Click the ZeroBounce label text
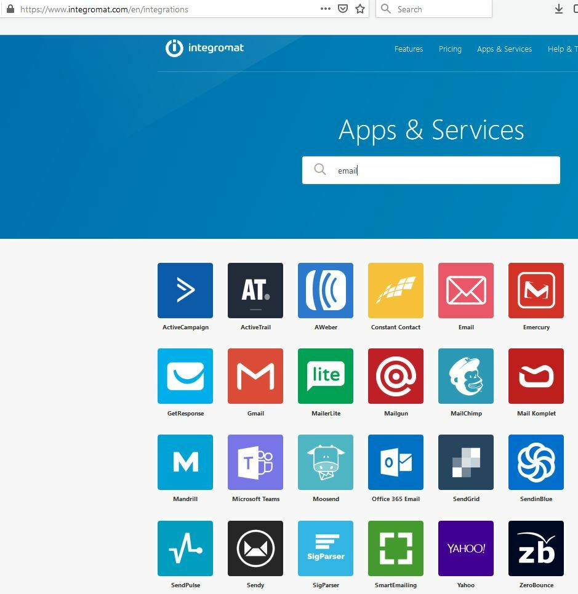This screenshot has height=594, width=578. pyautogui.click(x=536, y=585)
